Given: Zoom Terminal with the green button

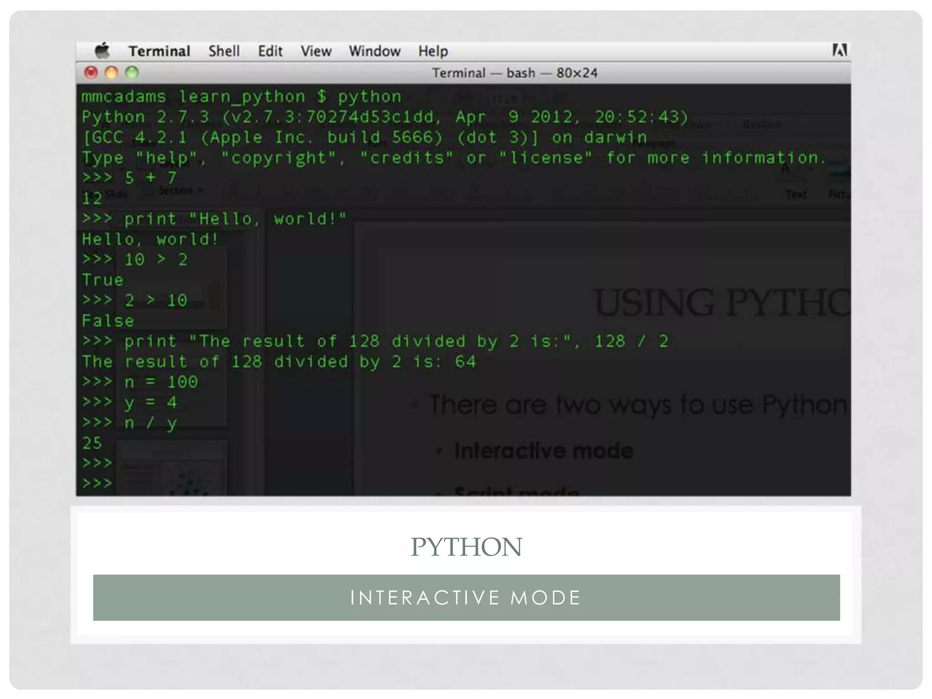Looking at the screenshot, I should (132, 72).
